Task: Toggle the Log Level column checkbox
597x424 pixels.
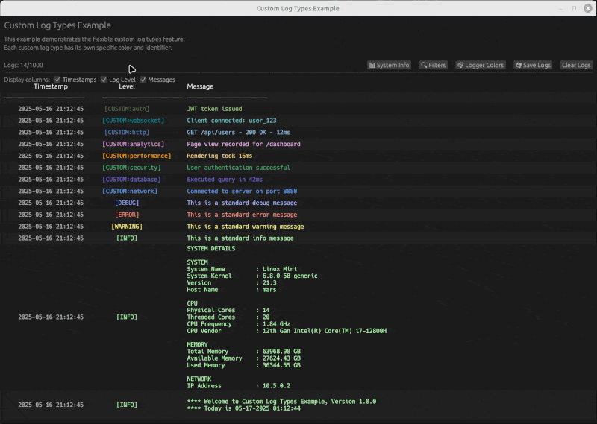Action: coord(104,80)
